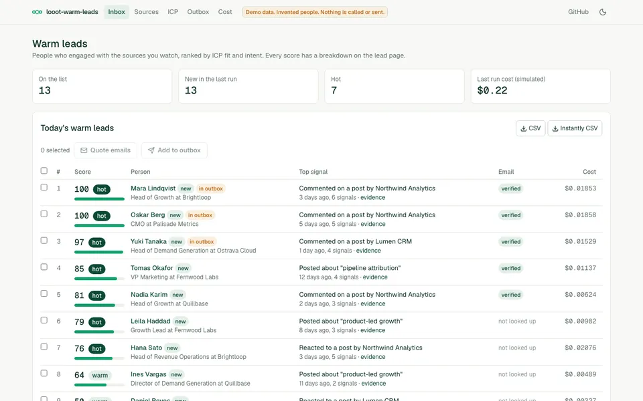
Task: Click the Top signal column header
Action: [313, 172]
